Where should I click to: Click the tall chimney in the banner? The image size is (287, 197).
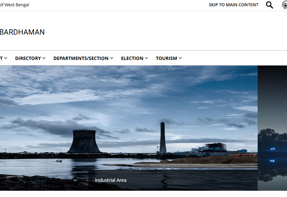[163, 137]
